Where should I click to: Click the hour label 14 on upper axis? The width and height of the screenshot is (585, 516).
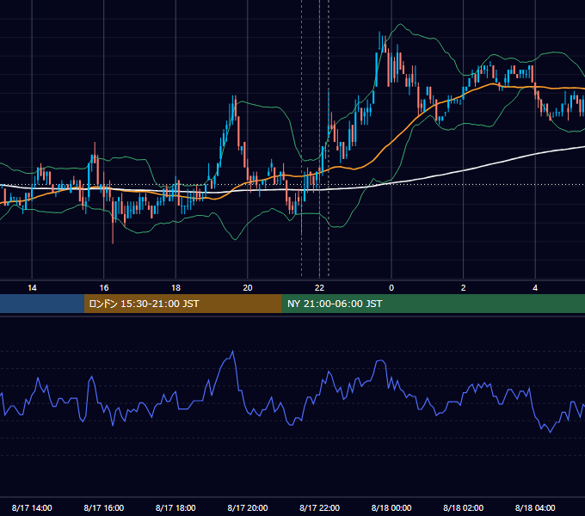[32, 288]
